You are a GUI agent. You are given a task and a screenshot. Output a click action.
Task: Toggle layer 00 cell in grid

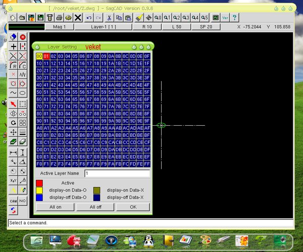point(39,56)
